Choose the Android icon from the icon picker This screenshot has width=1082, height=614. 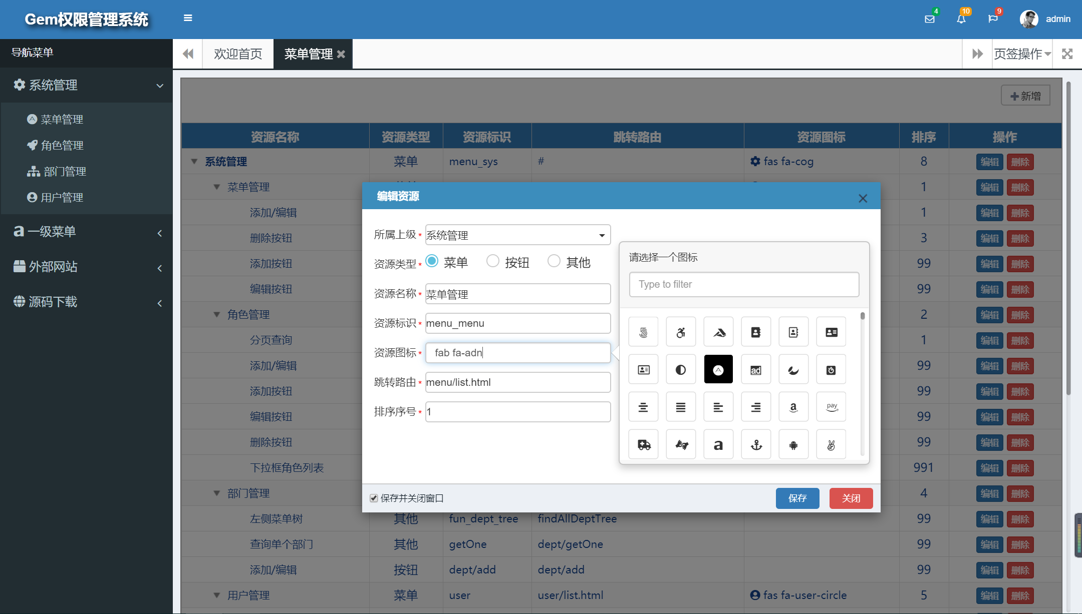click(x=793, y=444)
